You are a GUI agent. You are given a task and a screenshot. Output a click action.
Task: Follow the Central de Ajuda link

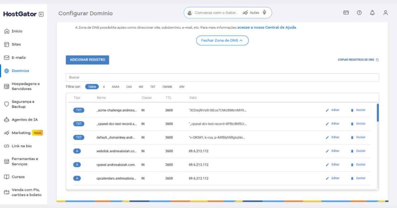(x=267, y=28)
